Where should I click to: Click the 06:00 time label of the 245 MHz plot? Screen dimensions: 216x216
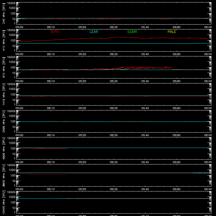[208, 27]
